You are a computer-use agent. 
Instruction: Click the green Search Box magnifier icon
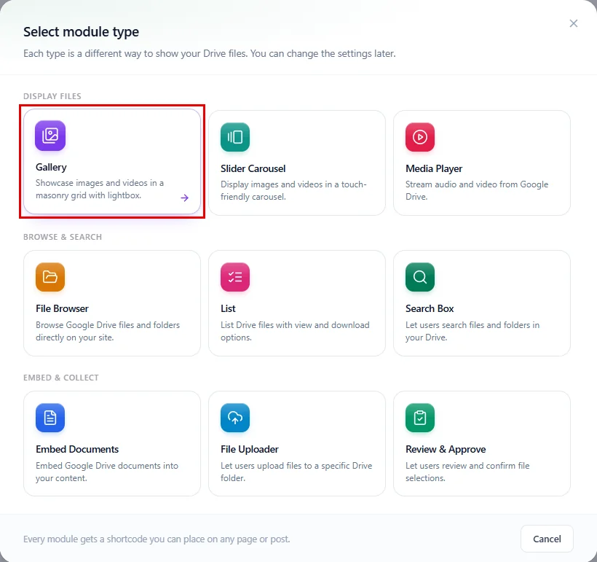coord(420,277)
